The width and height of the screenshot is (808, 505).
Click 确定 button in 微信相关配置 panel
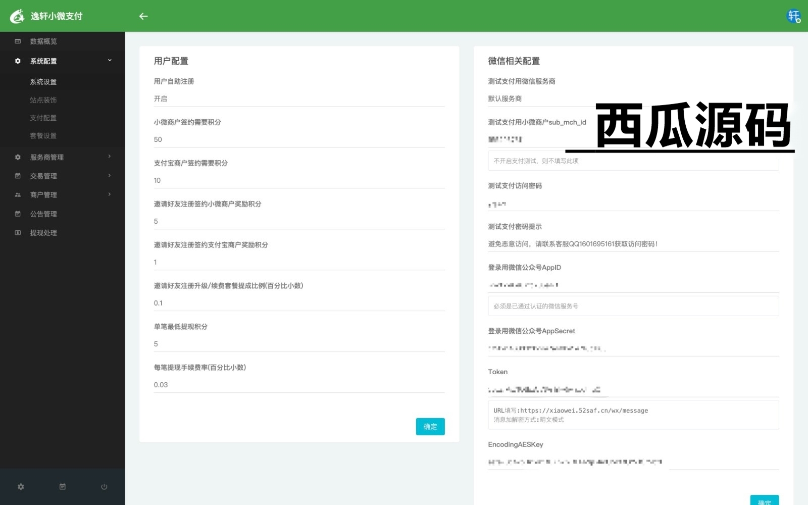coord(765,500)
